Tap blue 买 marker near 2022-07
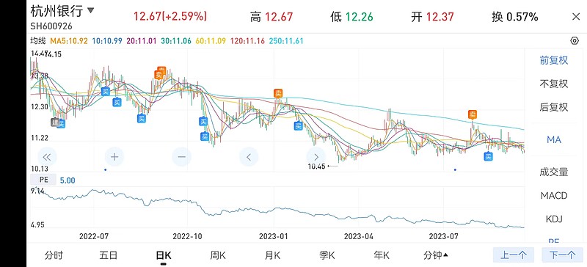The height and width of the screenshot is (267, 587). [x=106, y=91]
